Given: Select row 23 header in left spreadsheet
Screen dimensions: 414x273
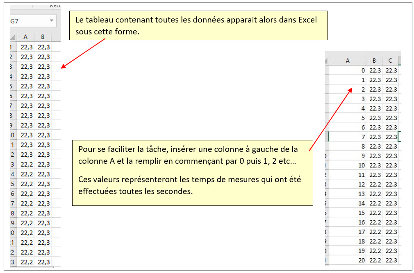Looking at the screenshot, I should pos(13,262).
